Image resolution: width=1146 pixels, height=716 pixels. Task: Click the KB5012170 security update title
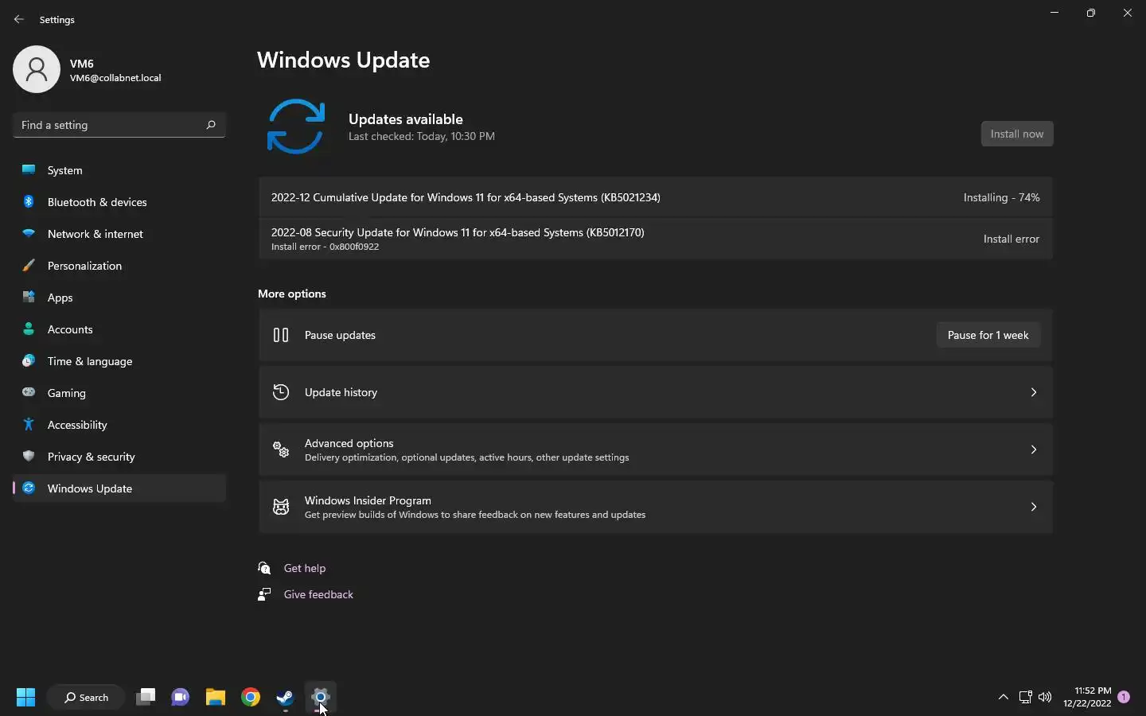click(x=458, y=232)
